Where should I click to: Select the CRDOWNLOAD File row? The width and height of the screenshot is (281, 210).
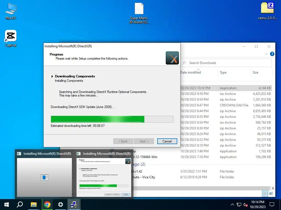[x=226, y=105]
